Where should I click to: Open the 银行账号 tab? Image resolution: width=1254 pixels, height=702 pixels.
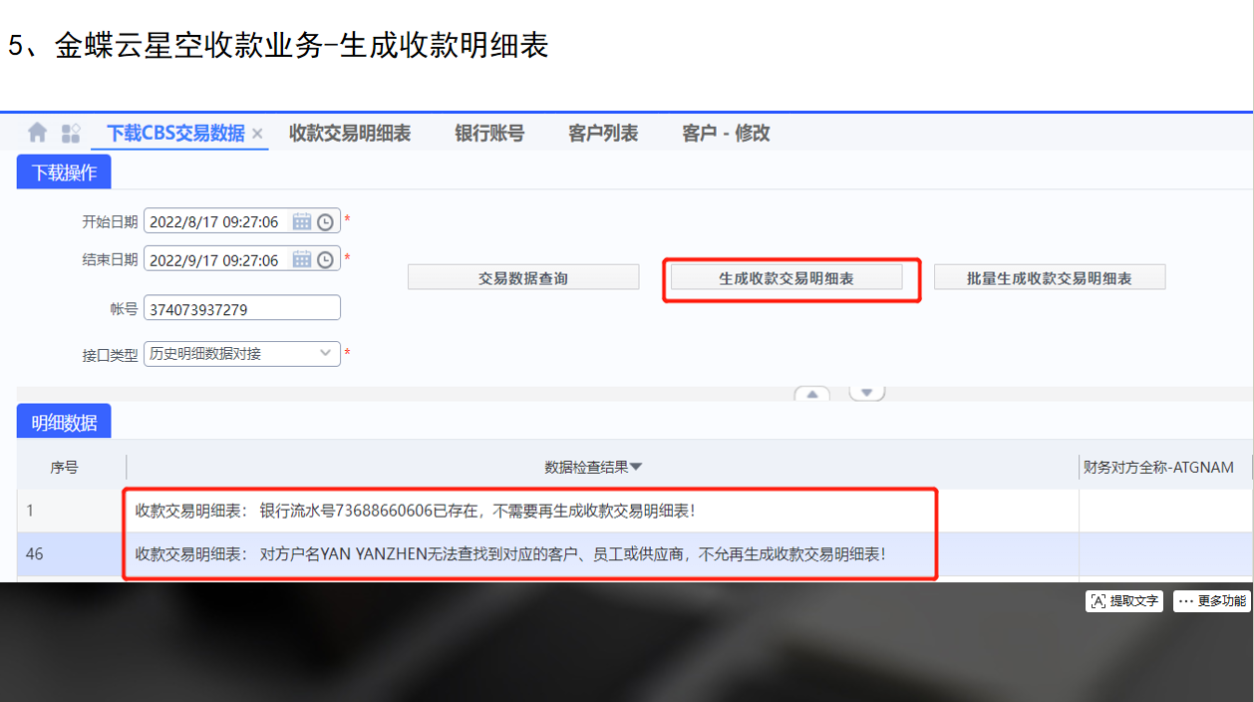coord(489,134)
